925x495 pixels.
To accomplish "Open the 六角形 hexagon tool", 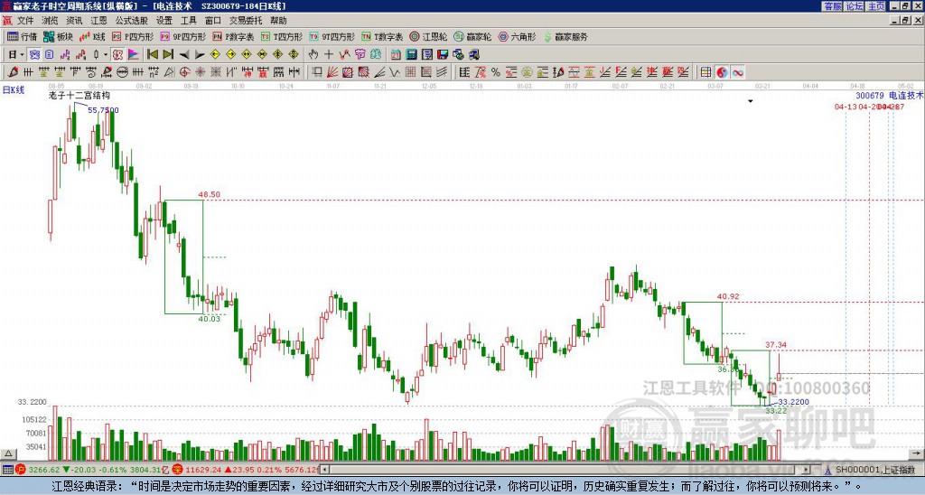I will (x=517, y=36).
